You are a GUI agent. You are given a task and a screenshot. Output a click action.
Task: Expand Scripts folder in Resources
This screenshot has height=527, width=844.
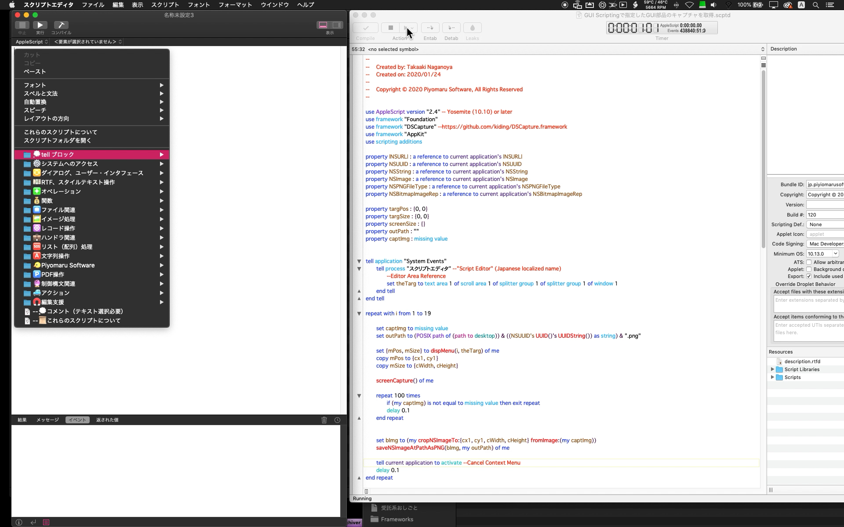pos(772,377)
